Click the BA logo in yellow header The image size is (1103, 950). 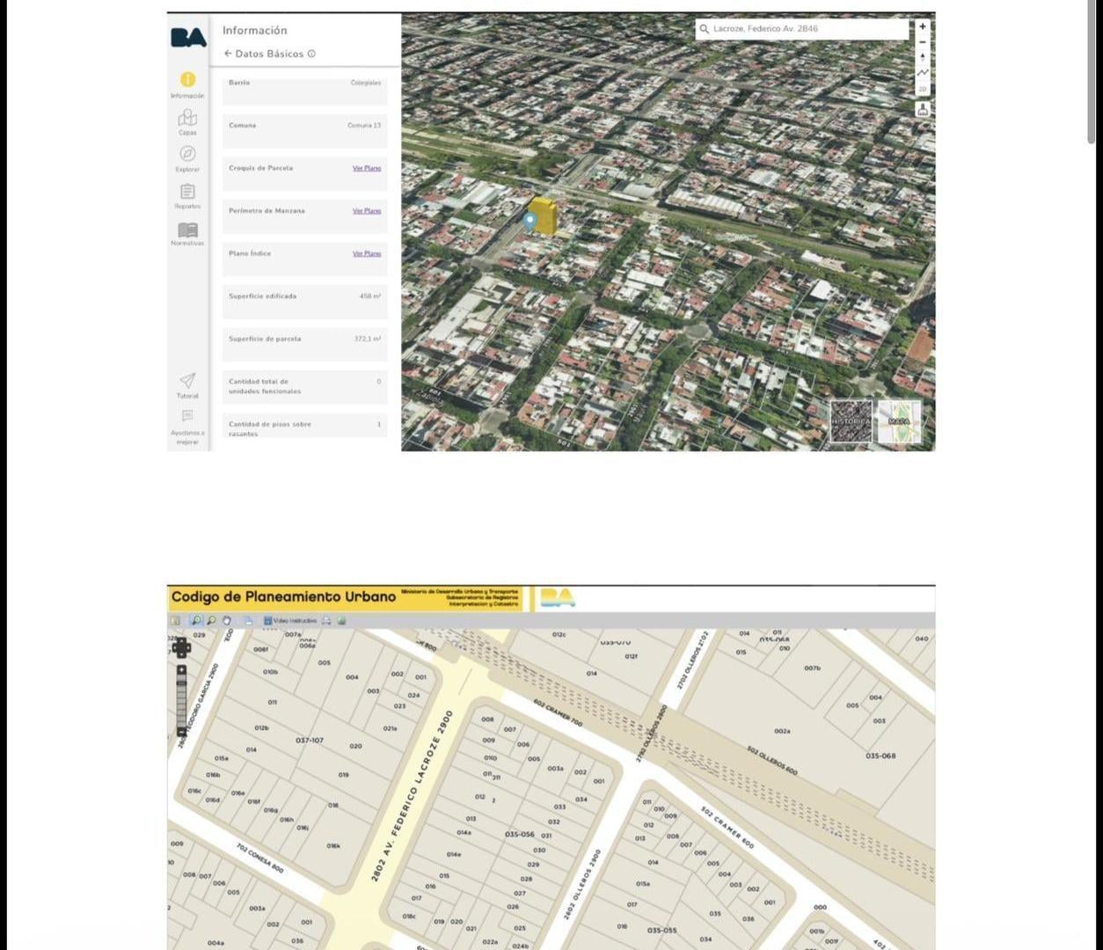558,598
